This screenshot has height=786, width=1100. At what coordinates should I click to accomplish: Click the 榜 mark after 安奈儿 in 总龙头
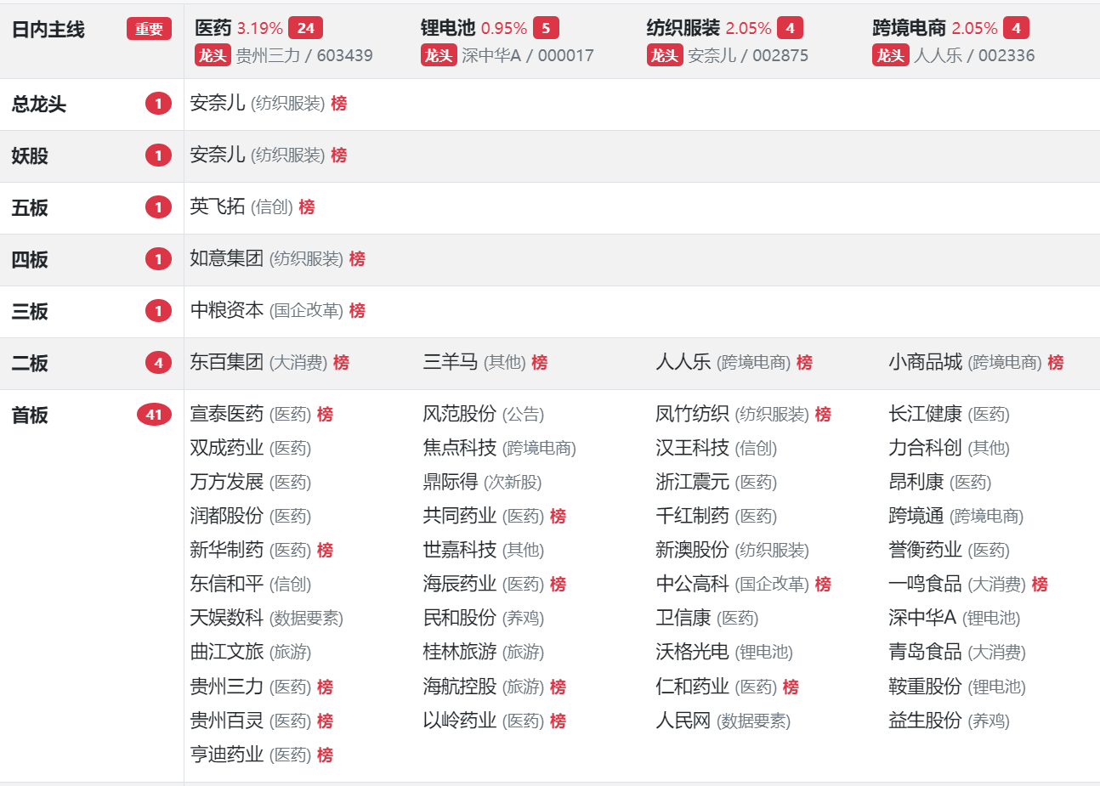coord(339,104)
